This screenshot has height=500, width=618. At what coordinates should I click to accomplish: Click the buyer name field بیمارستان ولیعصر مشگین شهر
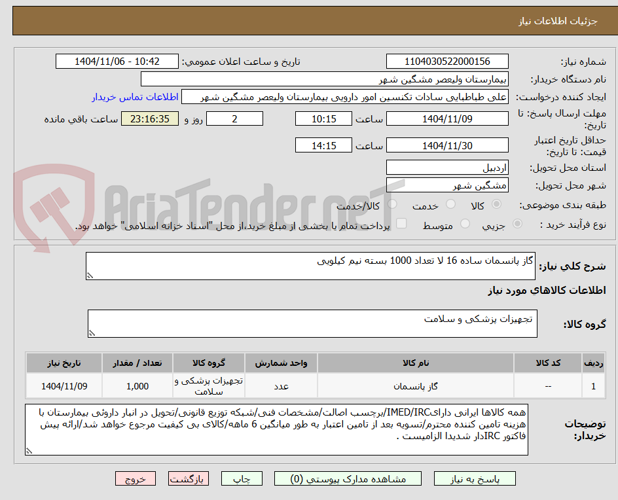pos(324,79)
